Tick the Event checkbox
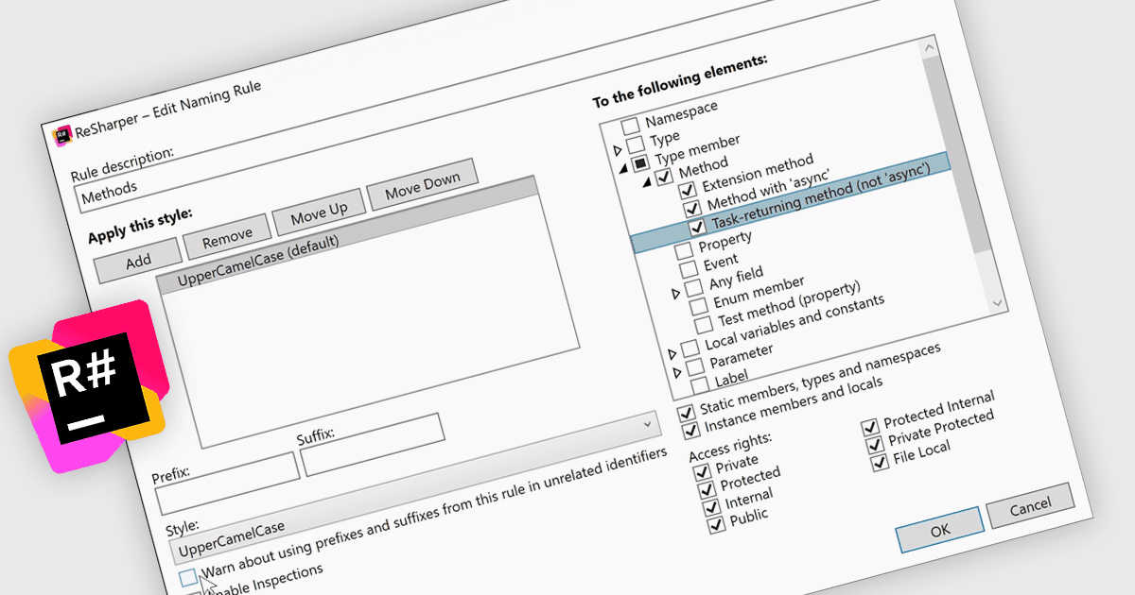This screenshot has height=595, width=1135. [x=689, y=269]
